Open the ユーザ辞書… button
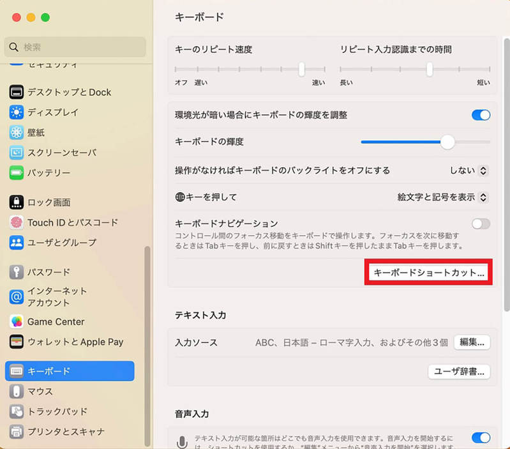The height and width of the screenshot is (449, 510). click(x=459, y=372)
